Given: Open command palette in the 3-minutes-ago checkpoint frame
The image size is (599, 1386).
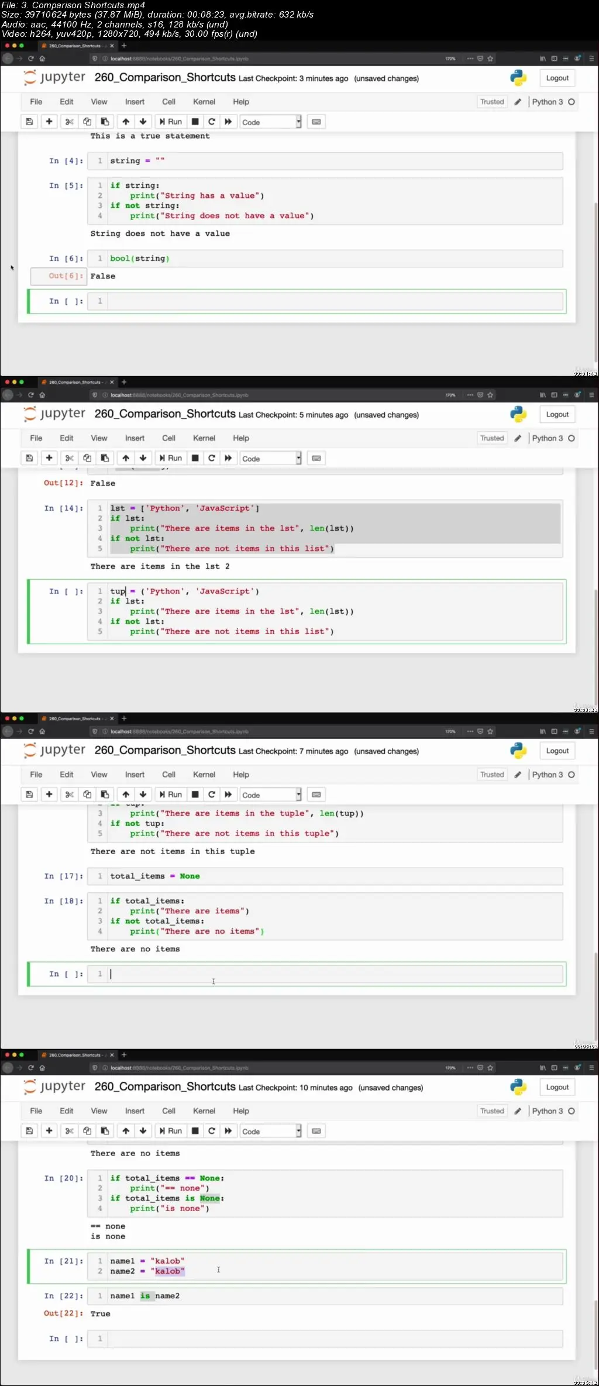Looking at the screenshot, I should (316, 122).
